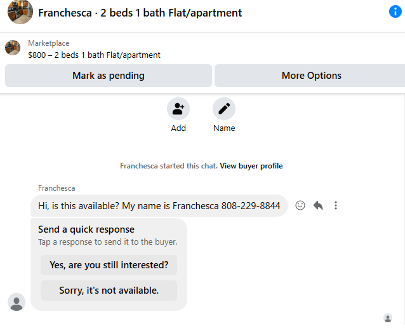This screenshot has height=328, width=405.
Task: Click the reply arrow icon
Action: click(x=318, y=205)
